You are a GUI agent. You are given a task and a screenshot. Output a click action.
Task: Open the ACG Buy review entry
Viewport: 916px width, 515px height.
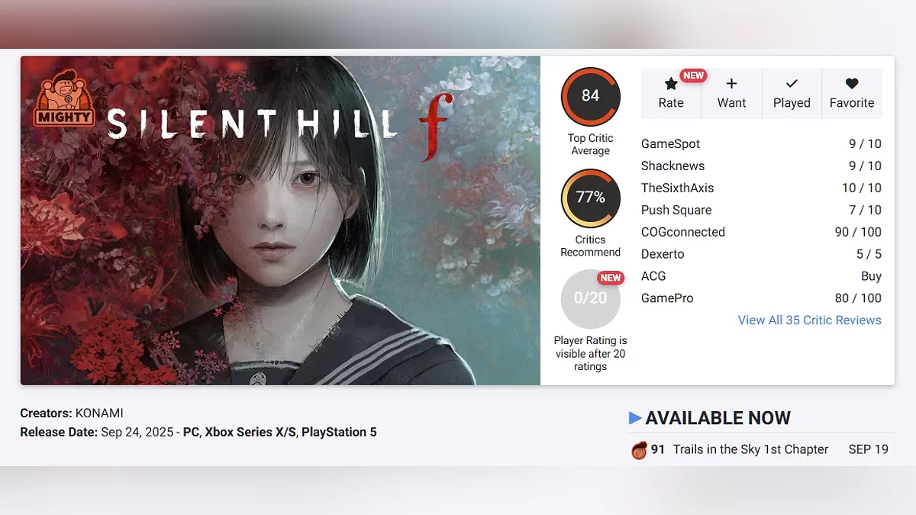tap(761, 276)
